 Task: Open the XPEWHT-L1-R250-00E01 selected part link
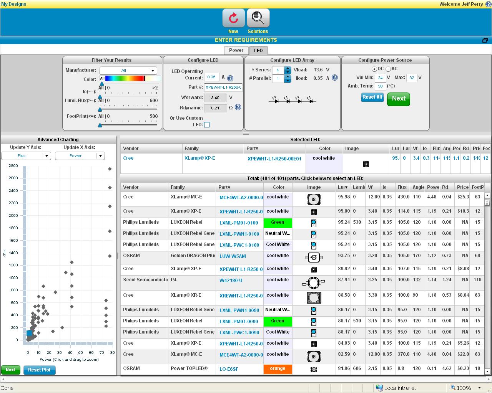click(274, 159)
